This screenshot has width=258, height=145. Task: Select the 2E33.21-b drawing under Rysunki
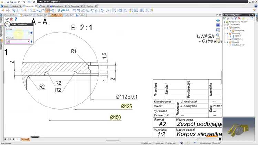(240, 45)
